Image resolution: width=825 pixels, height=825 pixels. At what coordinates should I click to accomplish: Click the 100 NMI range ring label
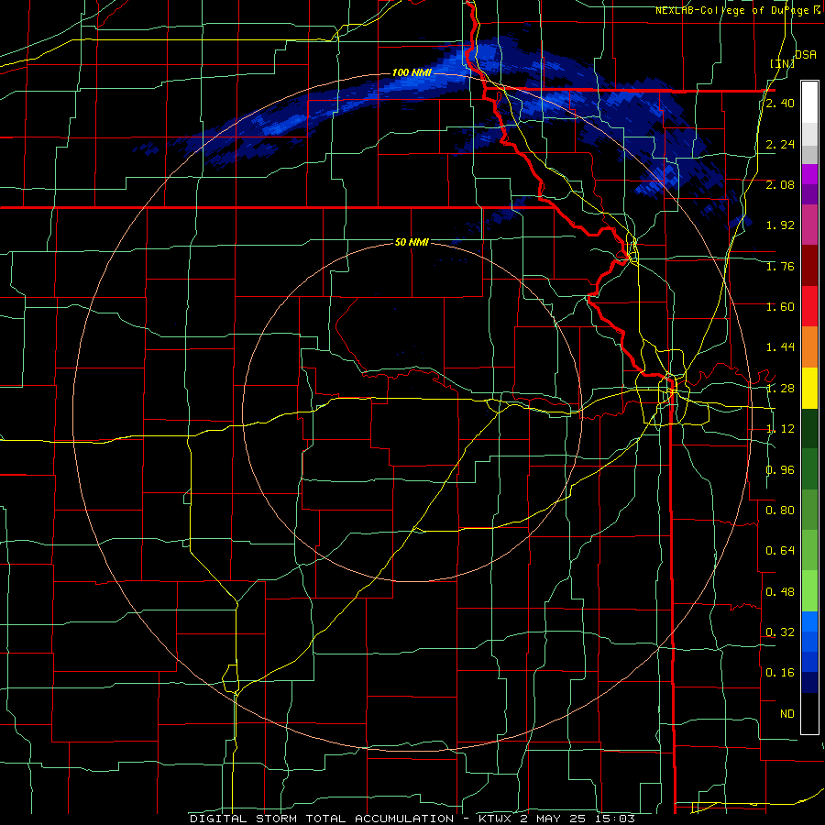412,72
